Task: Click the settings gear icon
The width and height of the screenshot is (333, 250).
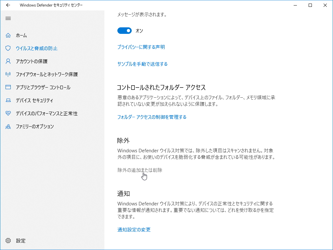Action: click(8, 241)
